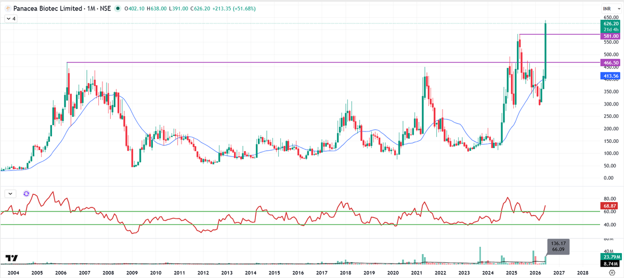Click the 136.17 / 66.09 gray callout box
Screen dimensions: 624x278
pos(559,247)
